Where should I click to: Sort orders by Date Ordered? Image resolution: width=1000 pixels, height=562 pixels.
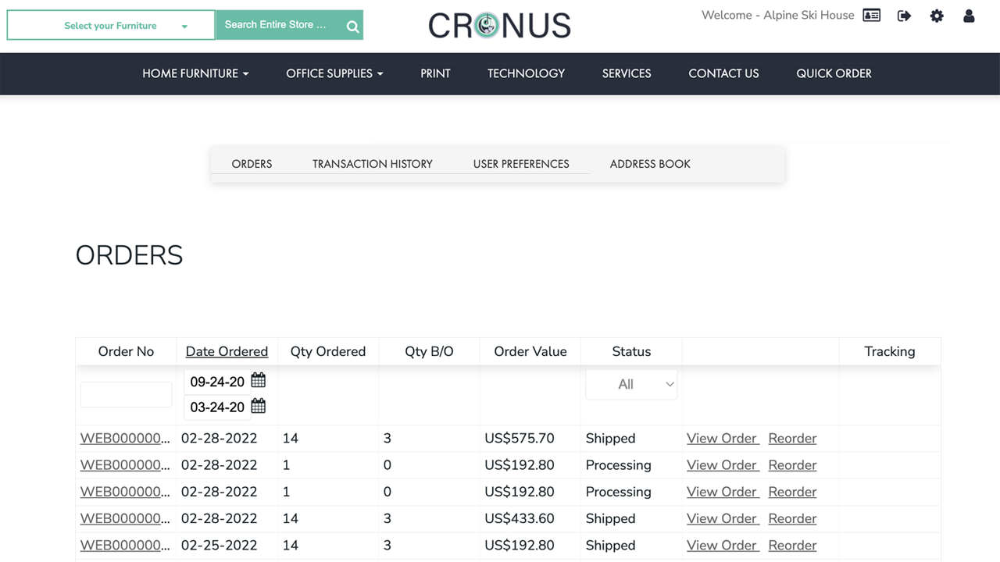tap(227, 351)
